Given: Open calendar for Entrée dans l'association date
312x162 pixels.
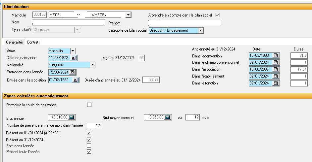Looking at the screenshot, I should (76, 80).
